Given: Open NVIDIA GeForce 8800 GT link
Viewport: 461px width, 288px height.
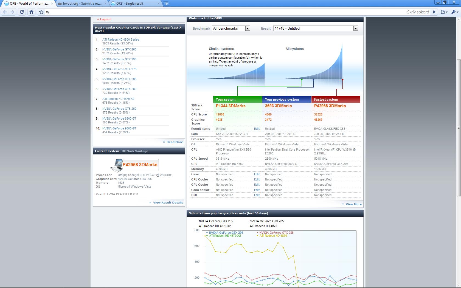Looking at the screenshot, I should pos(119,118).
